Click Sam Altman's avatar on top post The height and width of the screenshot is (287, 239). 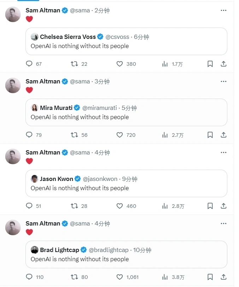(13, 14)
